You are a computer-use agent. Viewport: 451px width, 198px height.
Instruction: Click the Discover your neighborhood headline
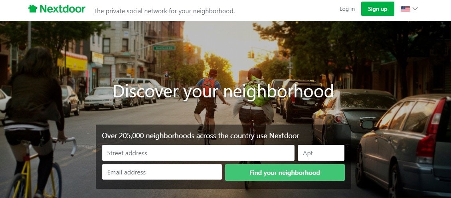click(x=223, y=91)
